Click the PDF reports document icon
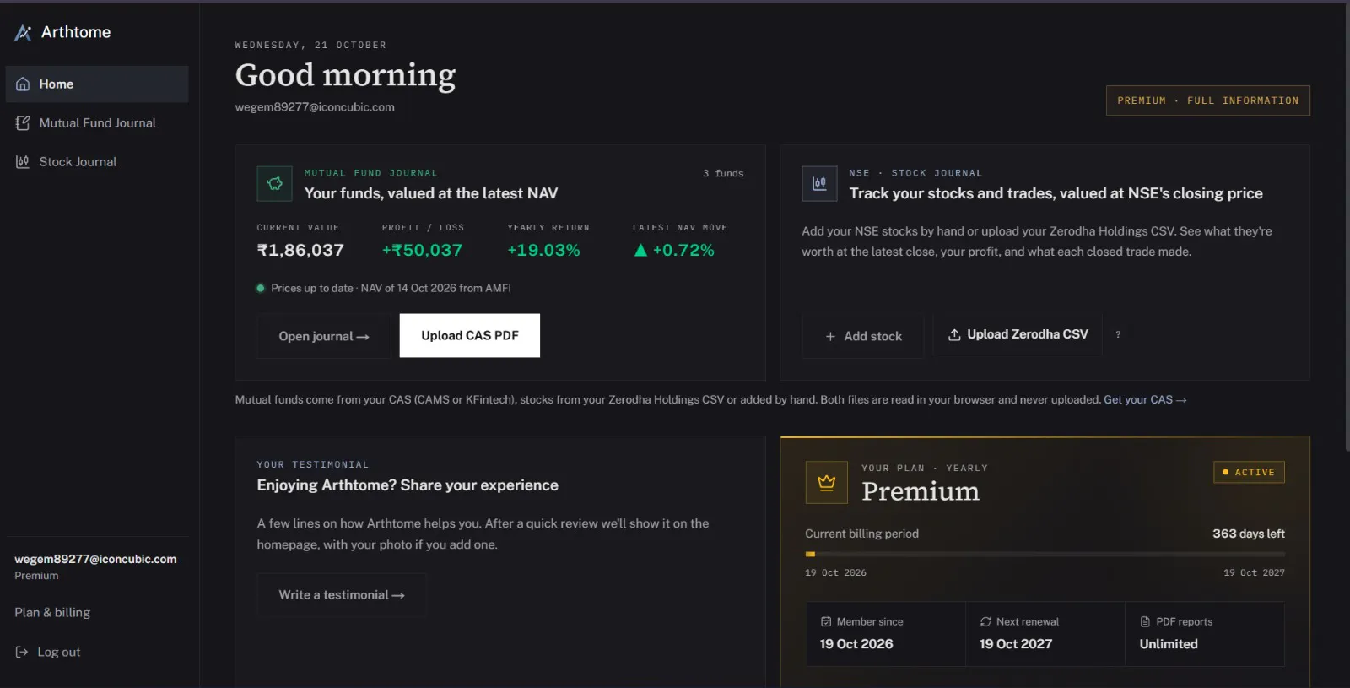1350x688 pixels. coord(1145,622)
